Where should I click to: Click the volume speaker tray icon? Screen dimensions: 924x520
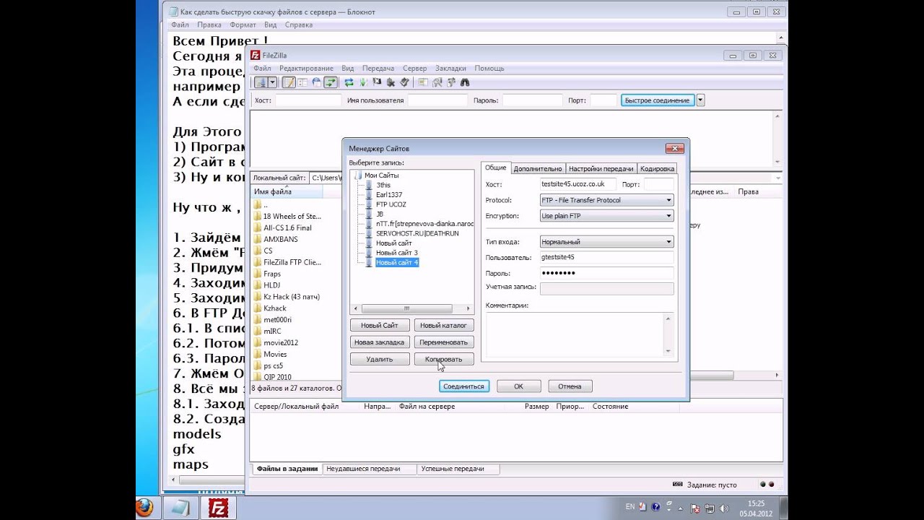(x=724, y=508)
